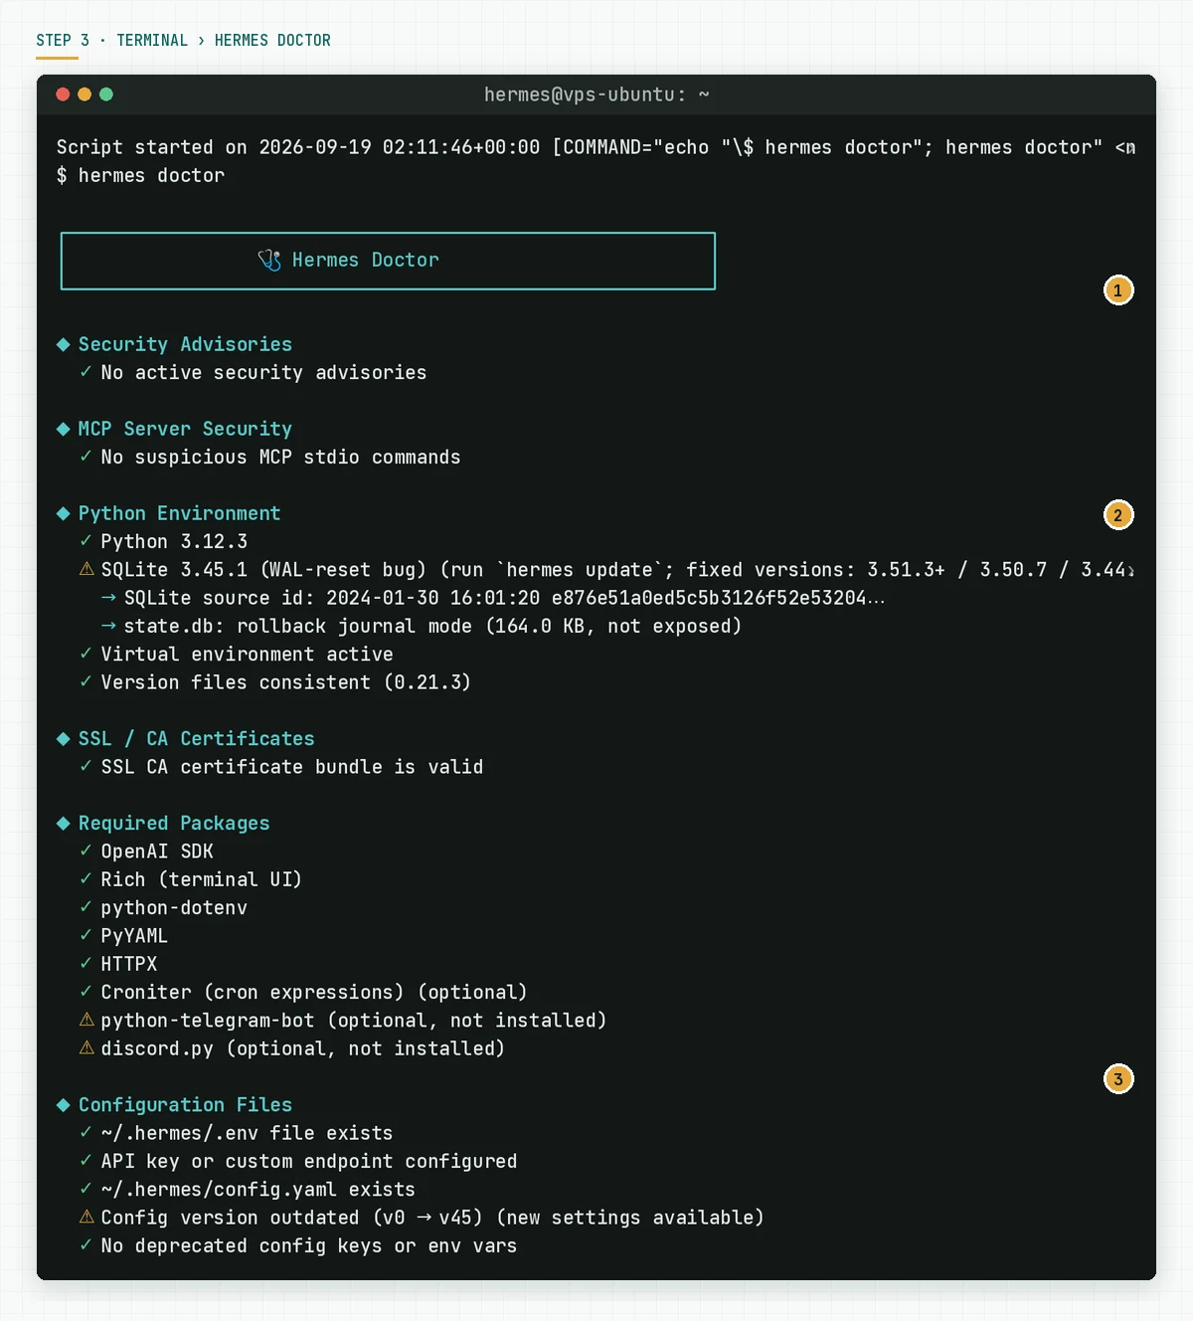This screenshot has width=1193, height=1321.
Task: Click the warning triangle beside python-telegram-bot
Action: [x=86, y=1020]
